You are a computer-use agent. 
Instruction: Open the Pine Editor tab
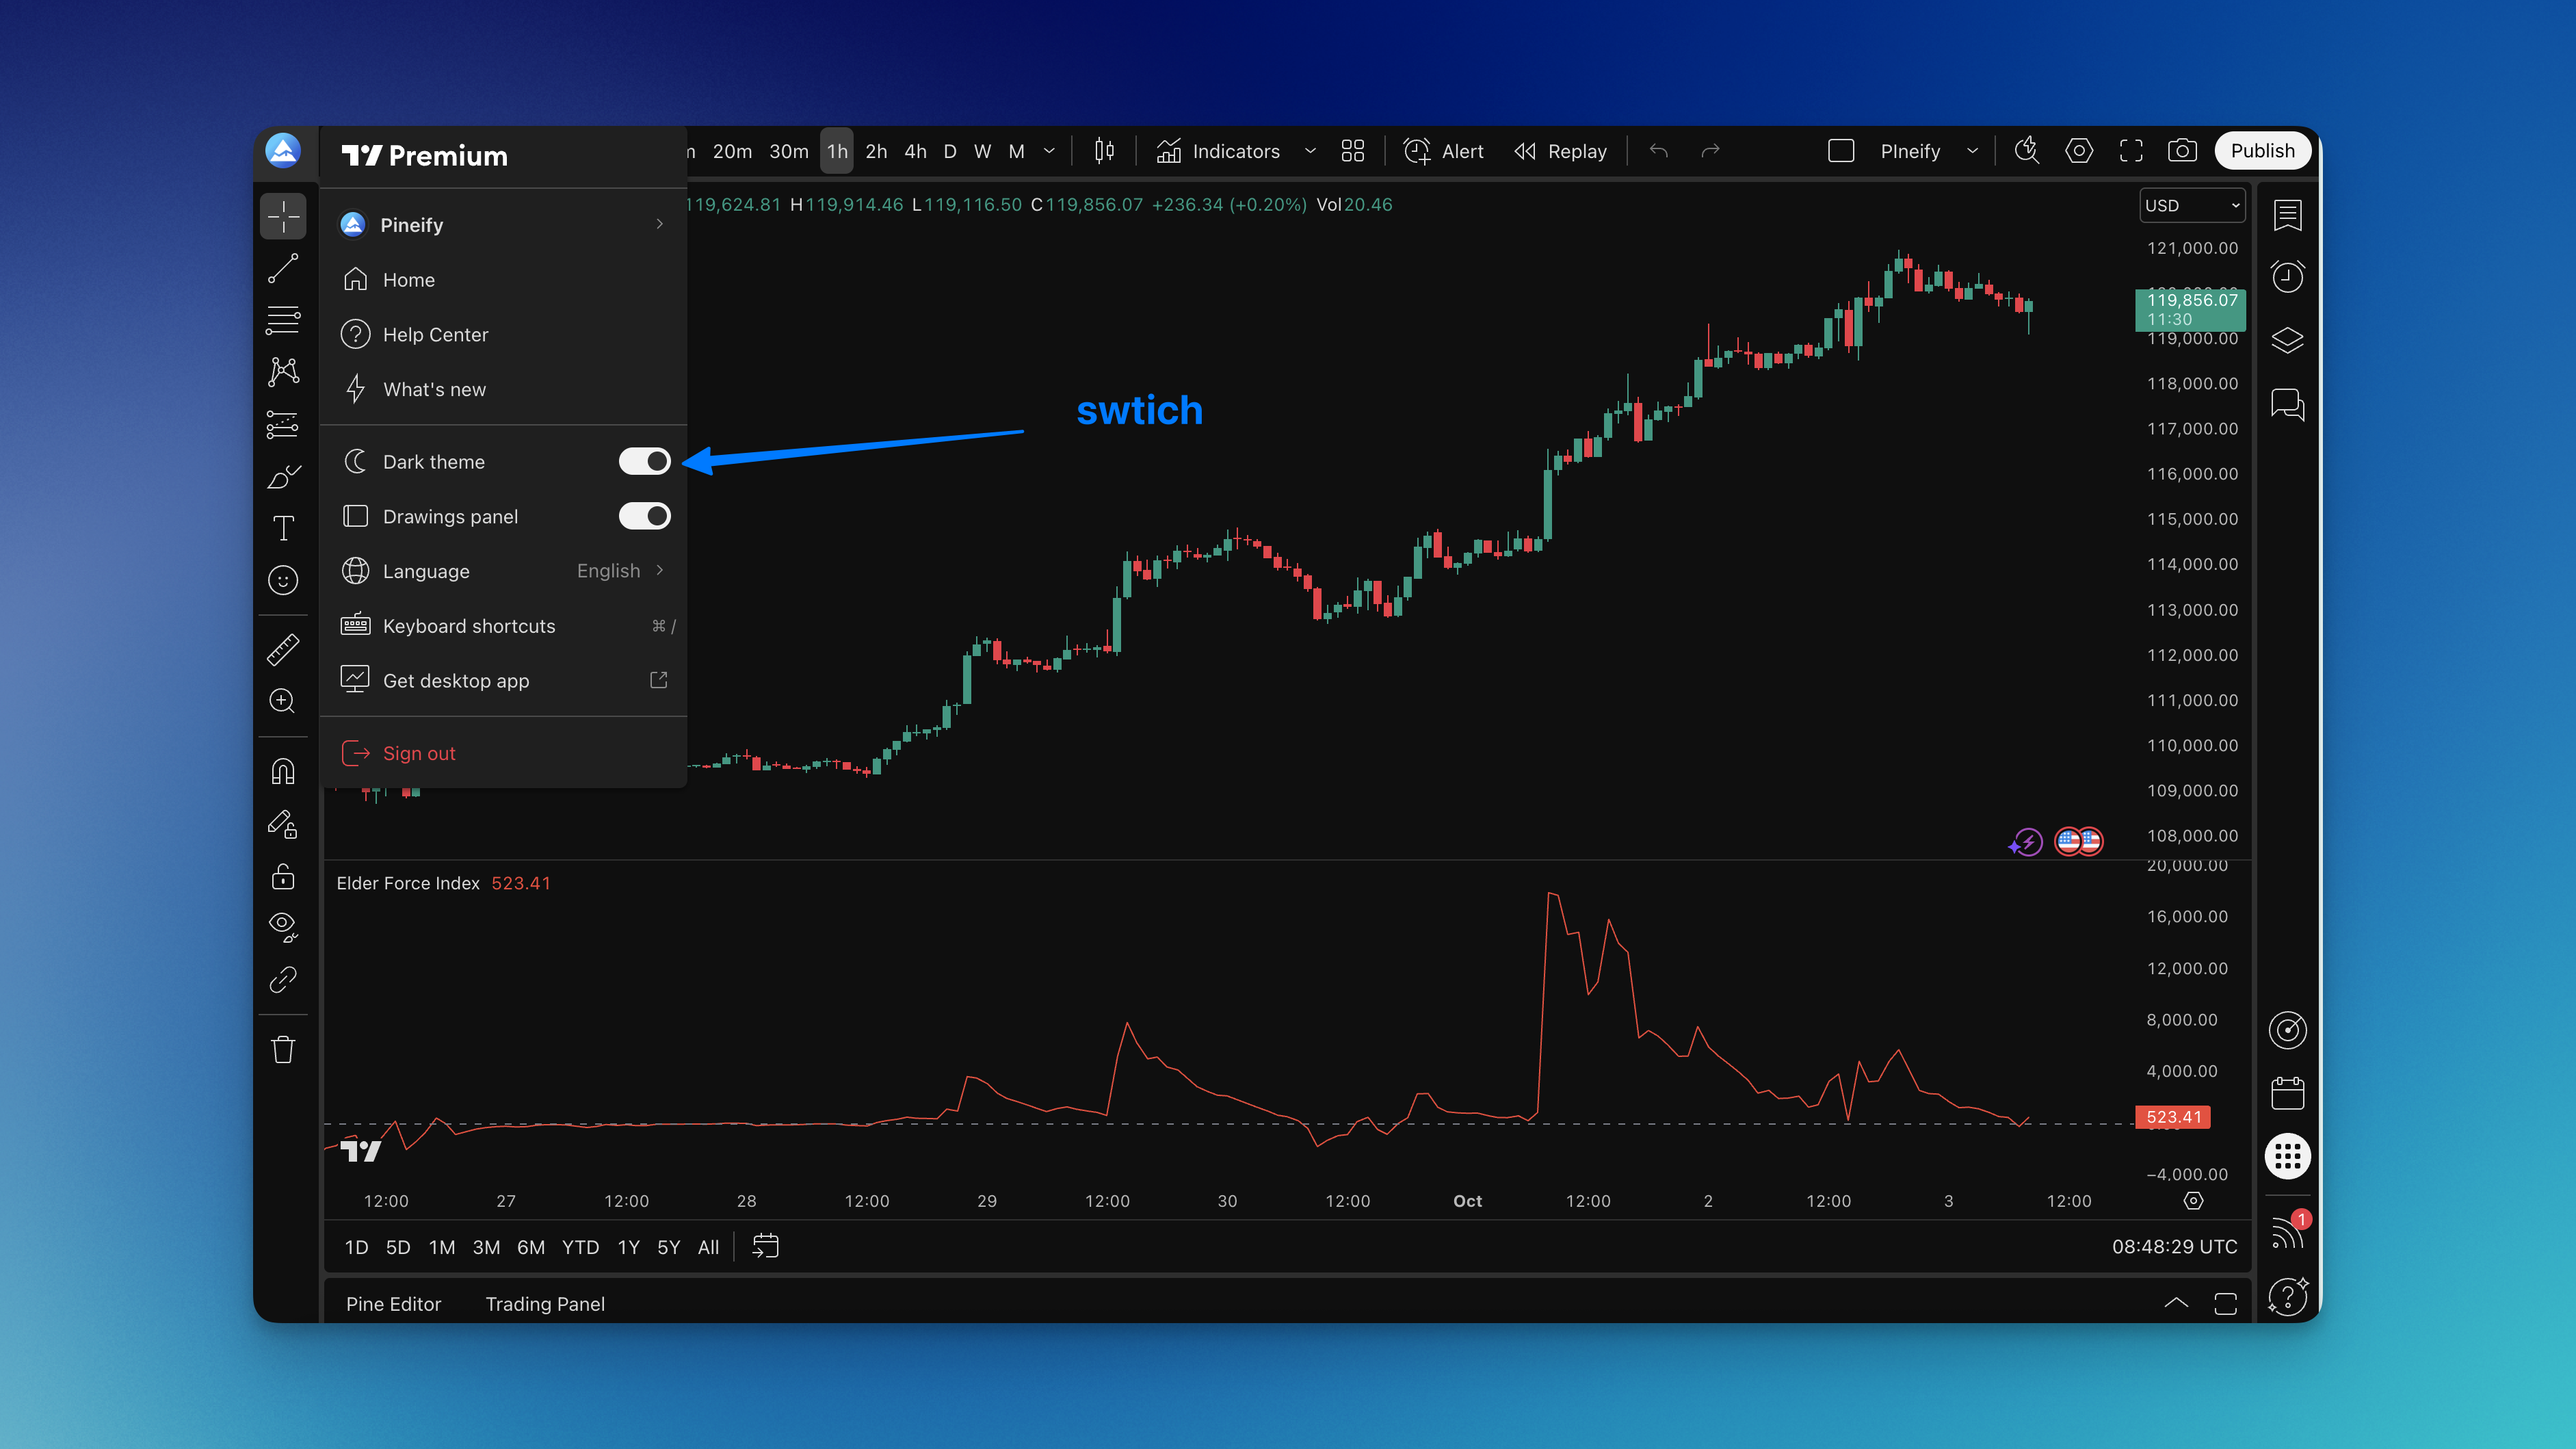point(393,1303)
